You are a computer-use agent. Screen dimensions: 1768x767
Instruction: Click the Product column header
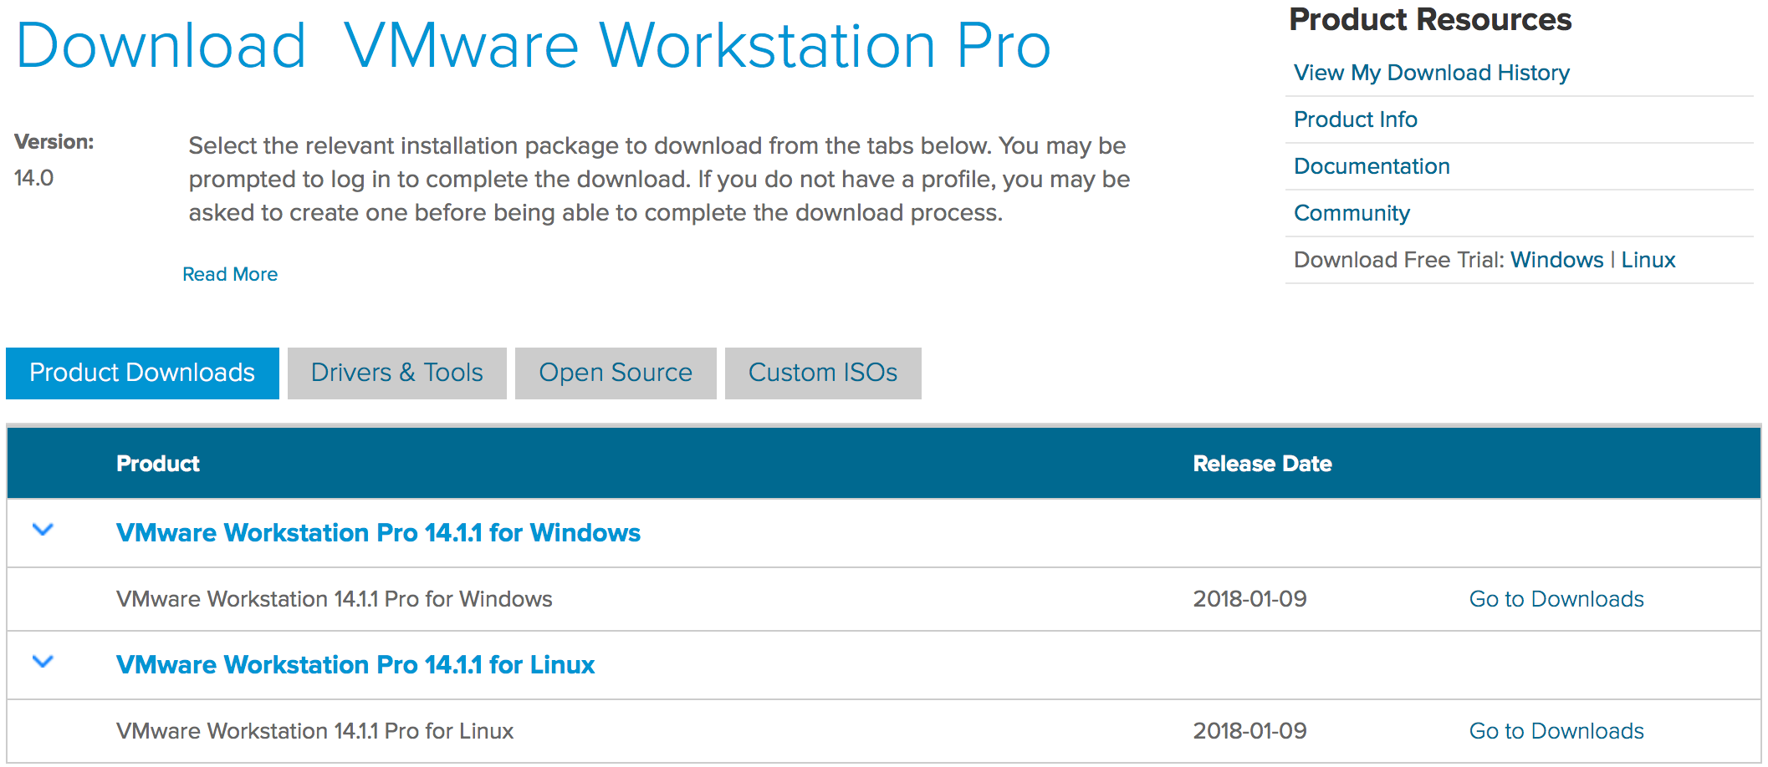pyautogui.click(x=158, y=464)
